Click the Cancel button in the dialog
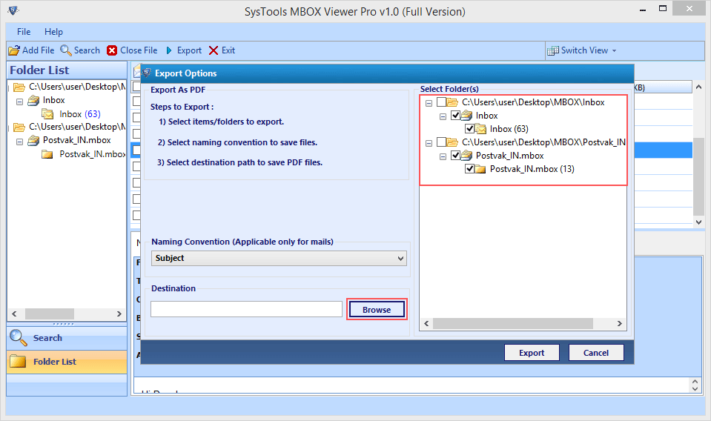The width and height of the screenshot is (711, 421). click(x=596, y=353)
